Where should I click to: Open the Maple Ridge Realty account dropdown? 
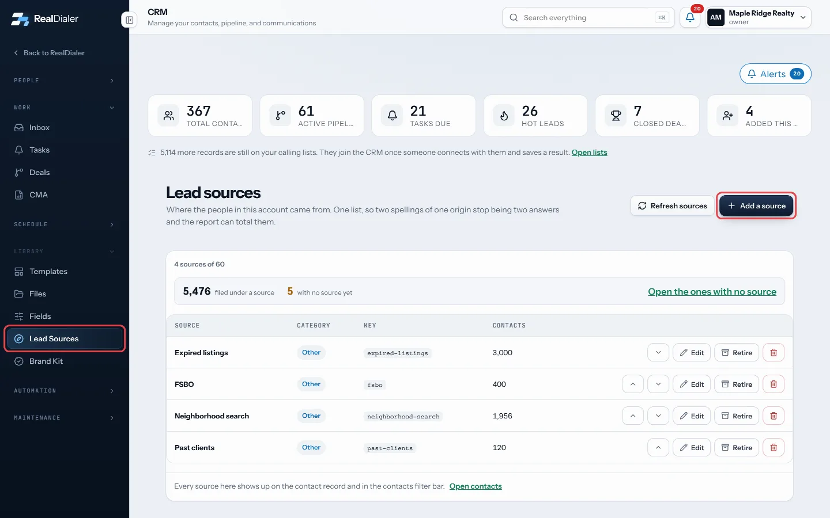(x=759, y=17)
